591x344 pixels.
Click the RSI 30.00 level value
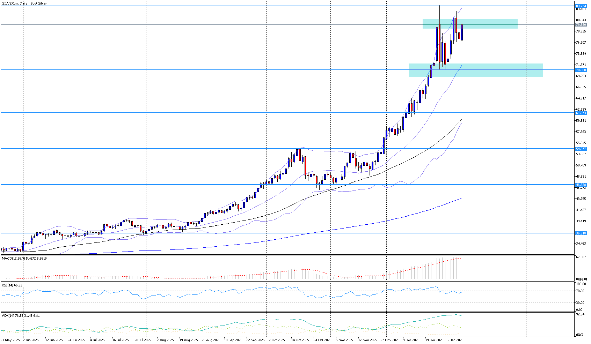tap(580, 303)
